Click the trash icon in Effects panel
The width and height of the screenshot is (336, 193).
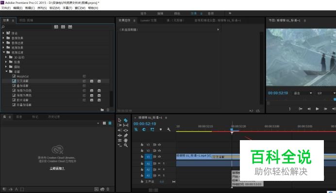tap(108, 110)
